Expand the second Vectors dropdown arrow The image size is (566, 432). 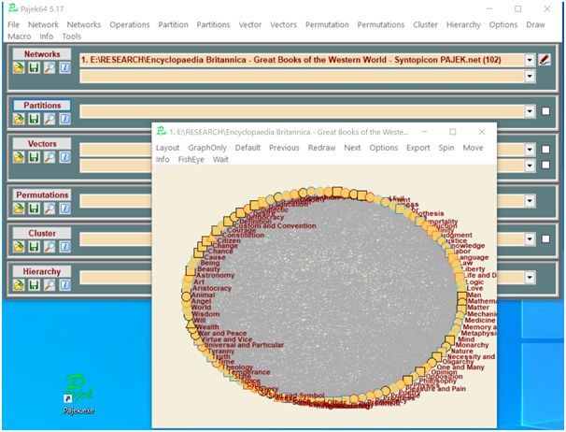[x=530, y=166]
